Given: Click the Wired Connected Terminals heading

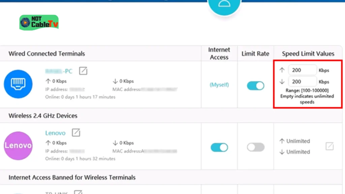Looking at the screenshot, I should pos(46,54).
